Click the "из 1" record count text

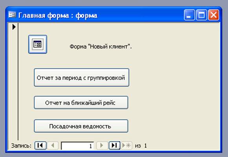[x=141, y=146]
